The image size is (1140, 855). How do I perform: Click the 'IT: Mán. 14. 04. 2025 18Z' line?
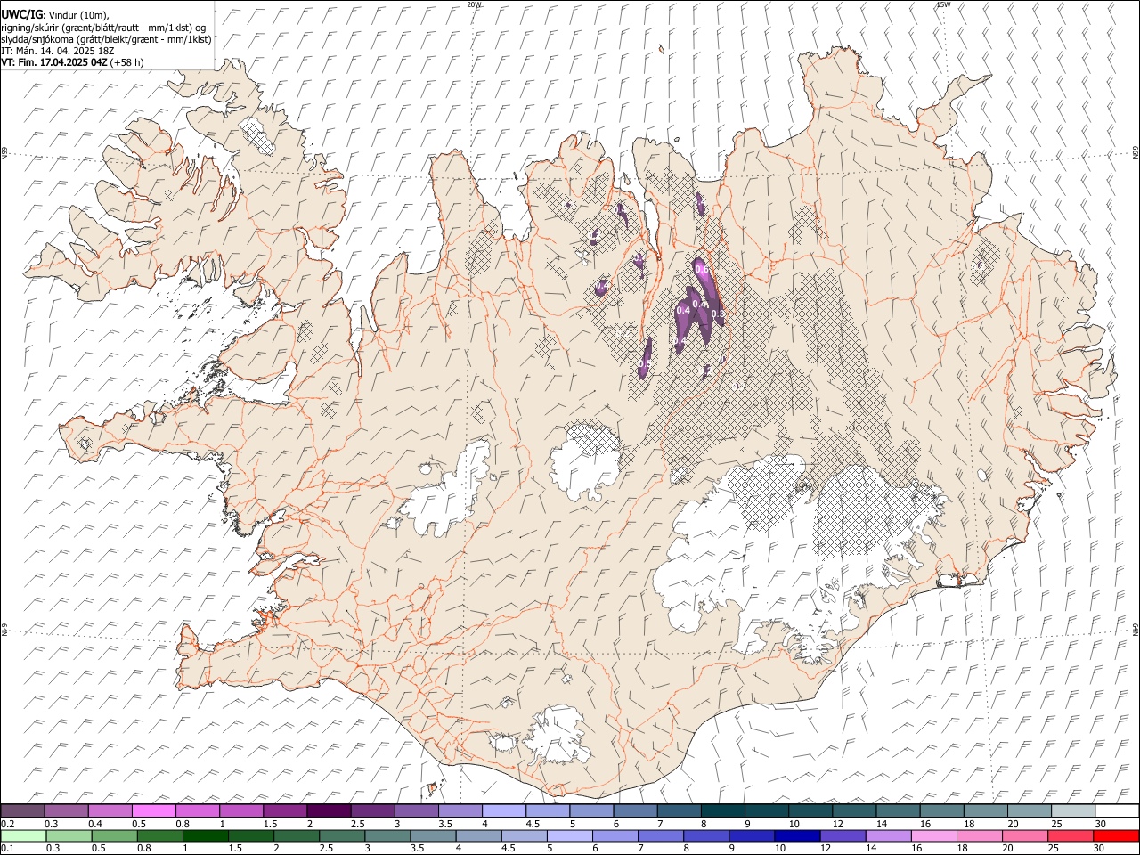click(x=57, y=51)
